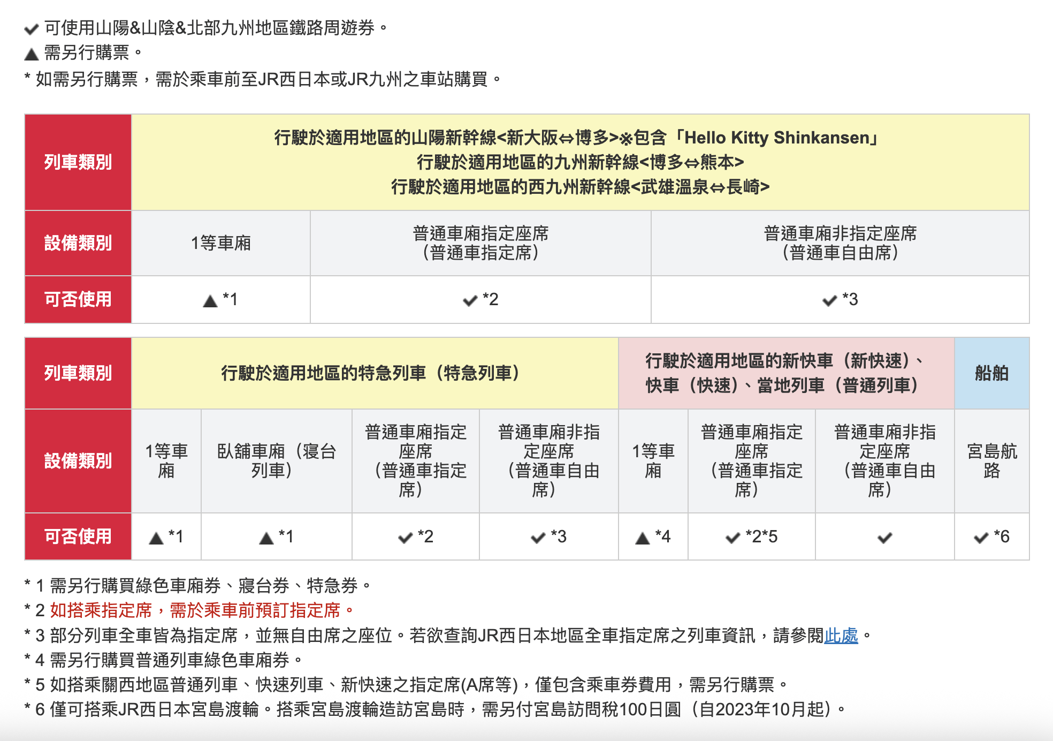Image resolution: width=1053 pixels, height=741 pixels.
Task: Click checkmark *3 under Shinkansen 普通車廂非指定座席
Action: tap(829, 300)
